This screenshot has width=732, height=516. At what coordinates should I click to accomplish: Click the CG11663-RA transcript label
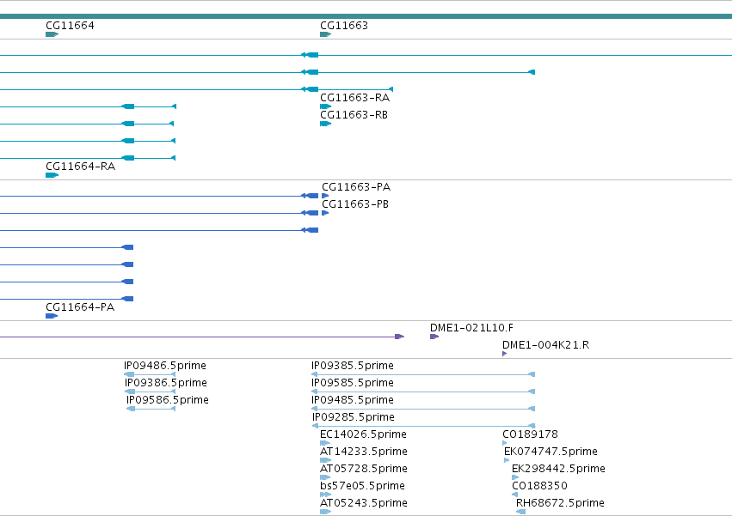[x=354, y=98]
